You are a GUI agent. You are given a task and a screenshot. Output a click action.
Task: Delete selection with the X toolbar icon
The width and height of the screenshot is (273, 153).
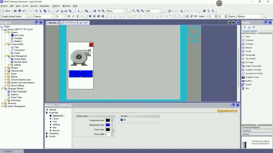36,11
